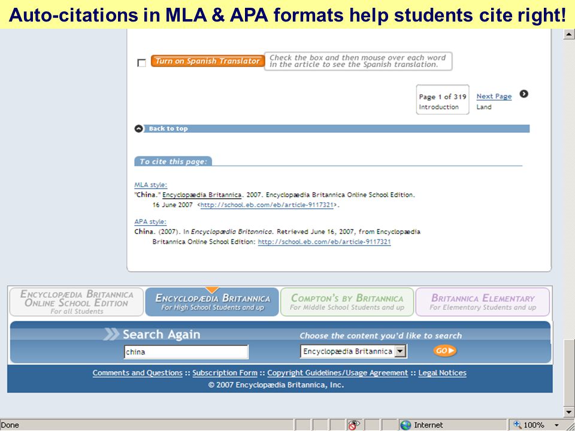Click the Land label under Next Page

tap(484, 107)
